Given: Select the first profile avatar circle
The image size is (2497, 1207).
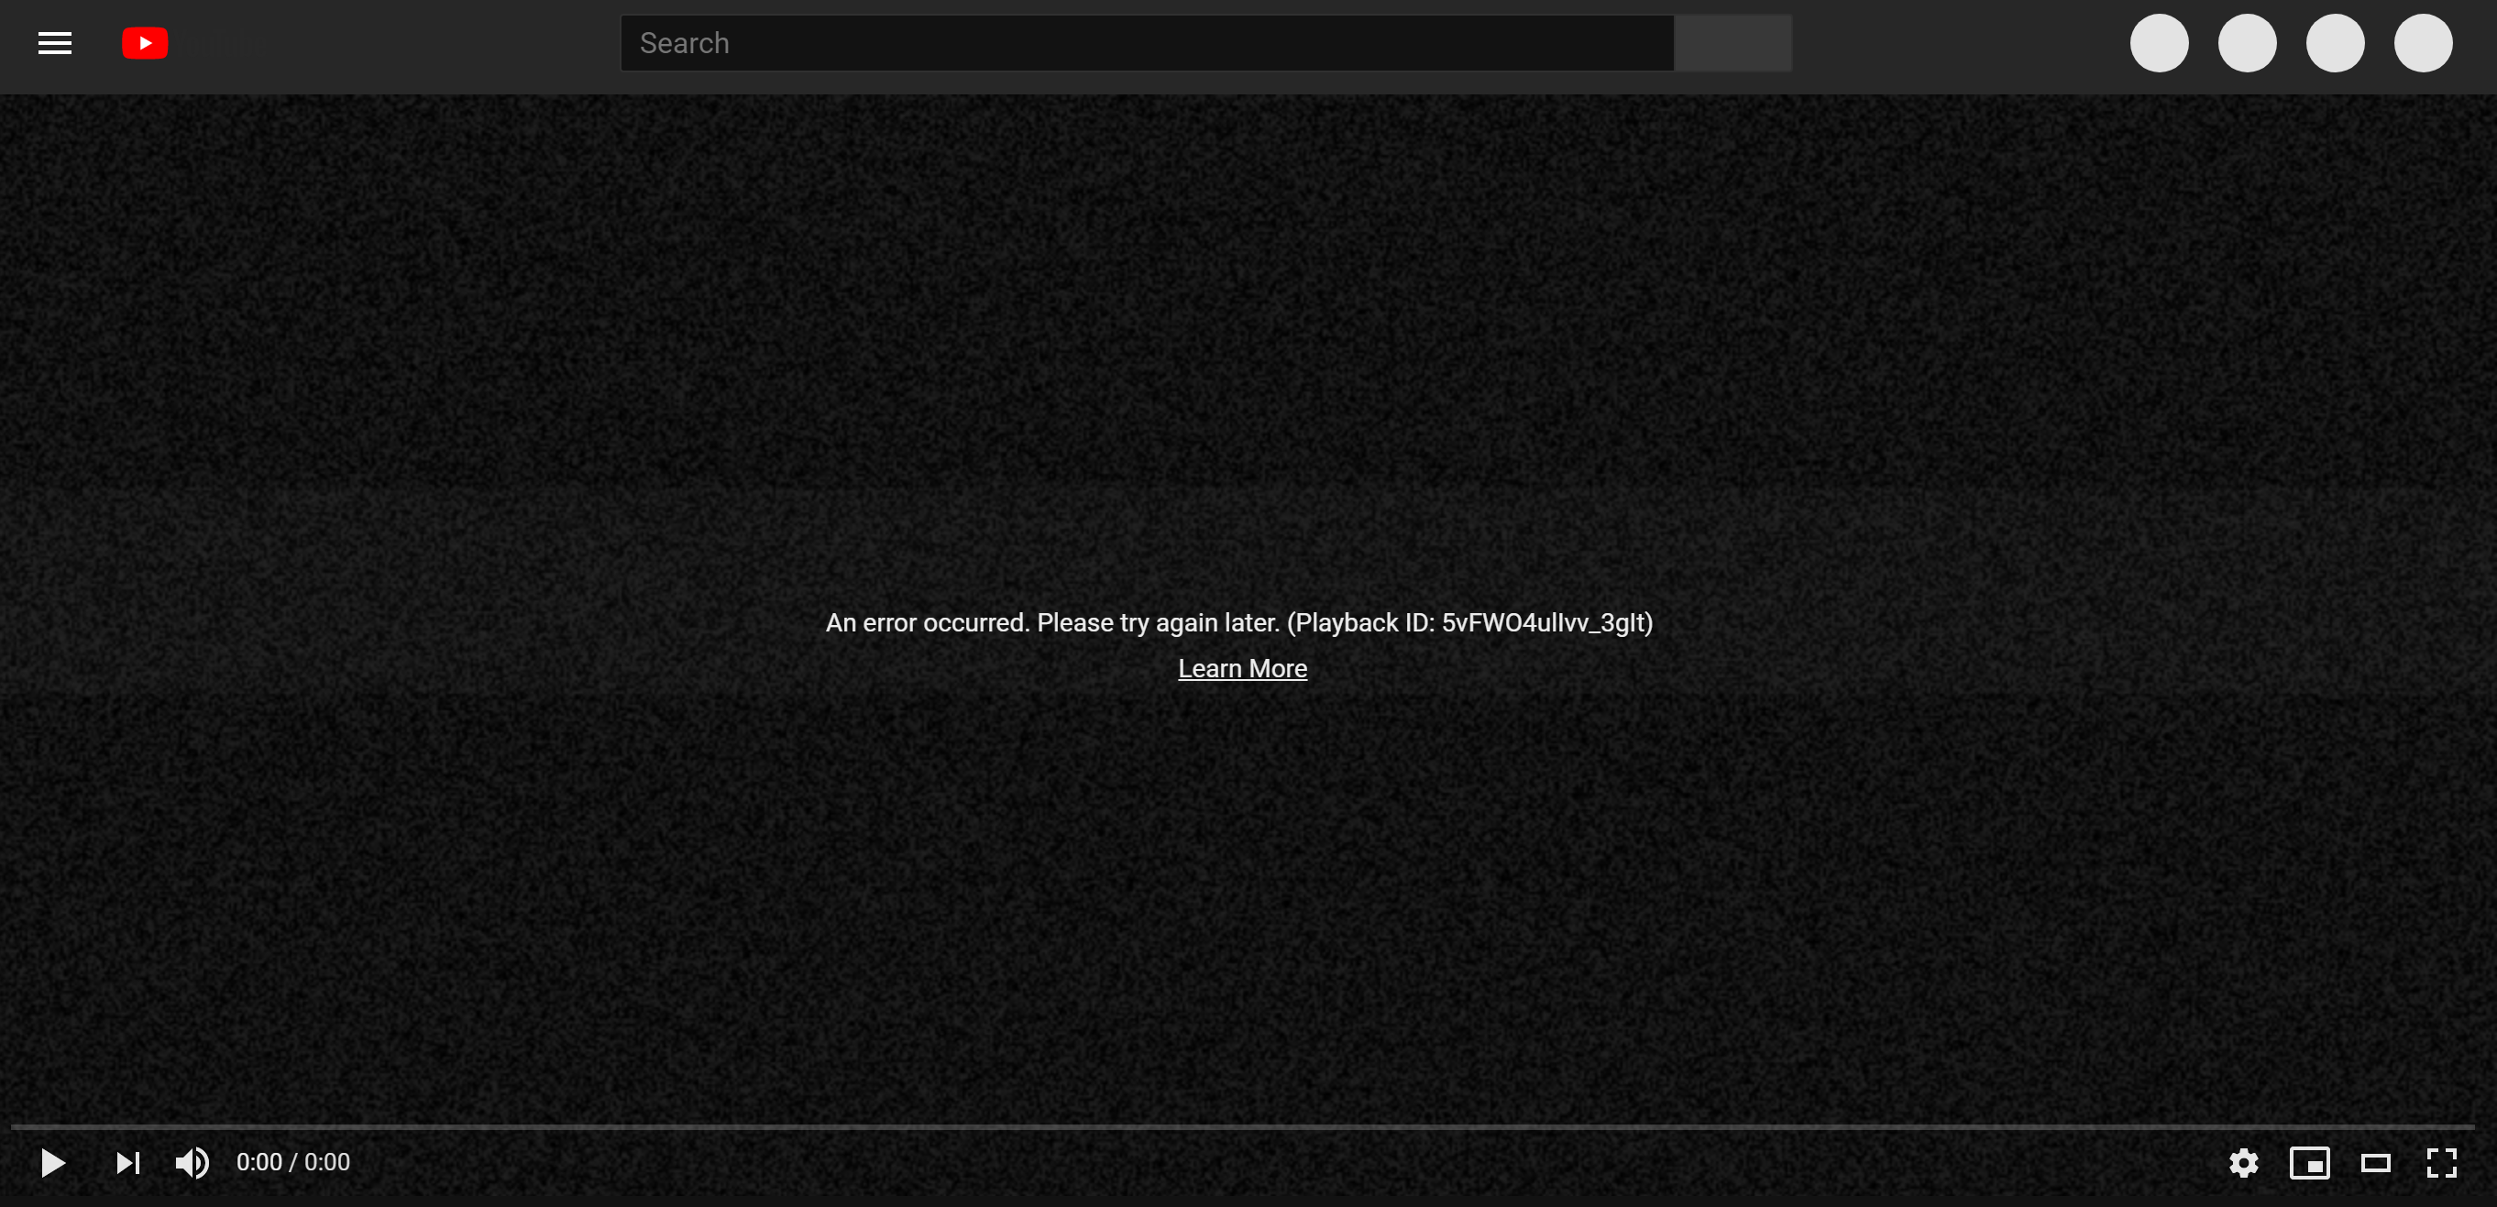Looking at the screenshot, I should click(2160, 43).
